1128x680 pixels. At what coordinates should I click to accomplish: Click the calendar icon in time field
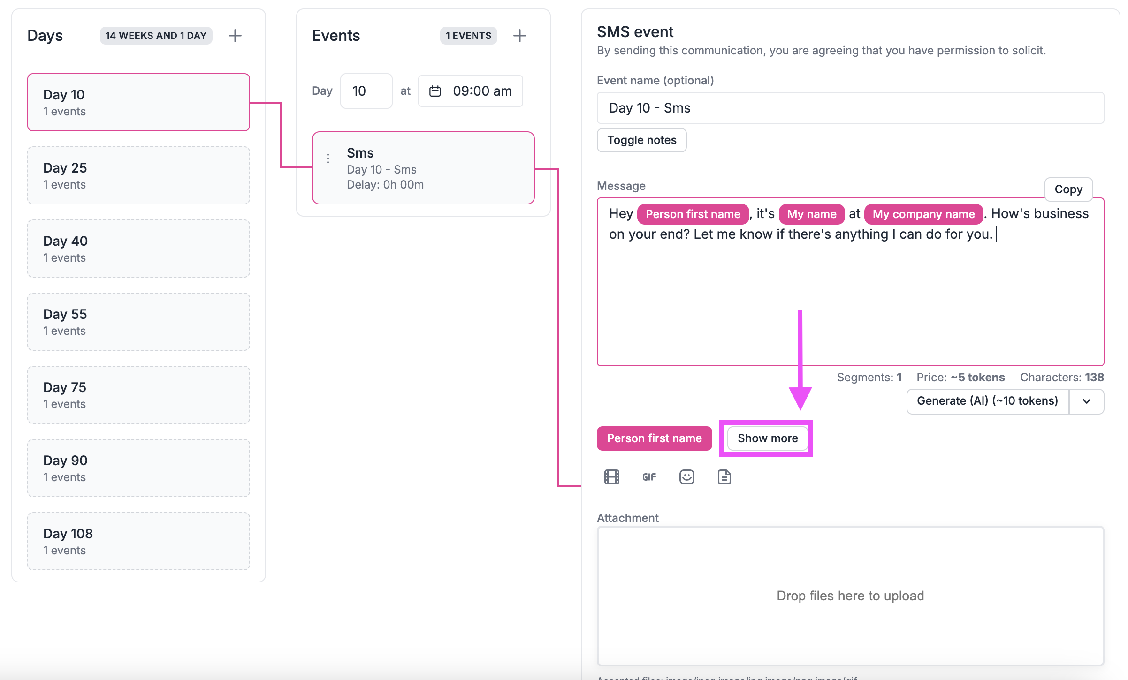click(435, 91)
